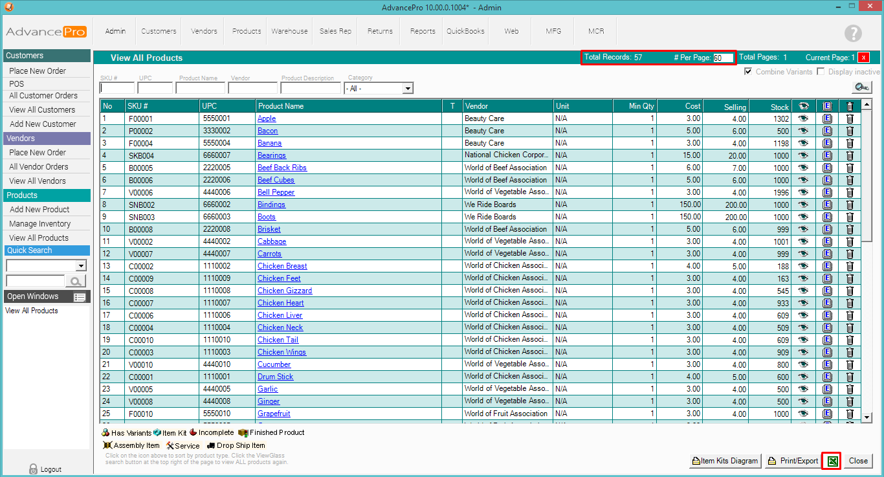The height and width of the screenshot is (477, 884).
Task: Filter by Drop Ship Item truck icon
Action: point(211,445)
